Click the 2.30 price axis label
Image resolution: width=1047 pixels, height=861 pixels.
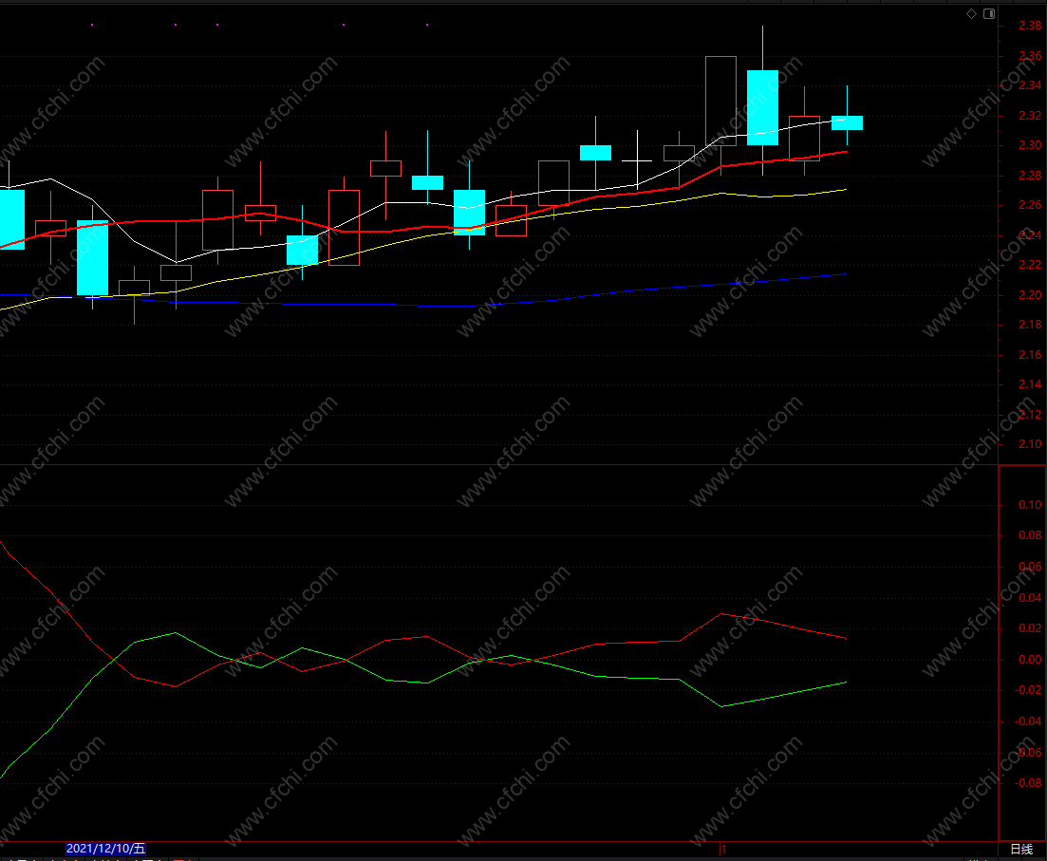pos(1030,145)
